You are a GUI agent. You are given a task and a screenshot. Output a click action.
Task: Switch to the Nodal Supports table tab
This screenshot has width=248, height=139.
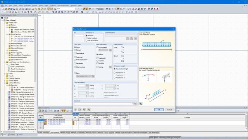[109, 133]
